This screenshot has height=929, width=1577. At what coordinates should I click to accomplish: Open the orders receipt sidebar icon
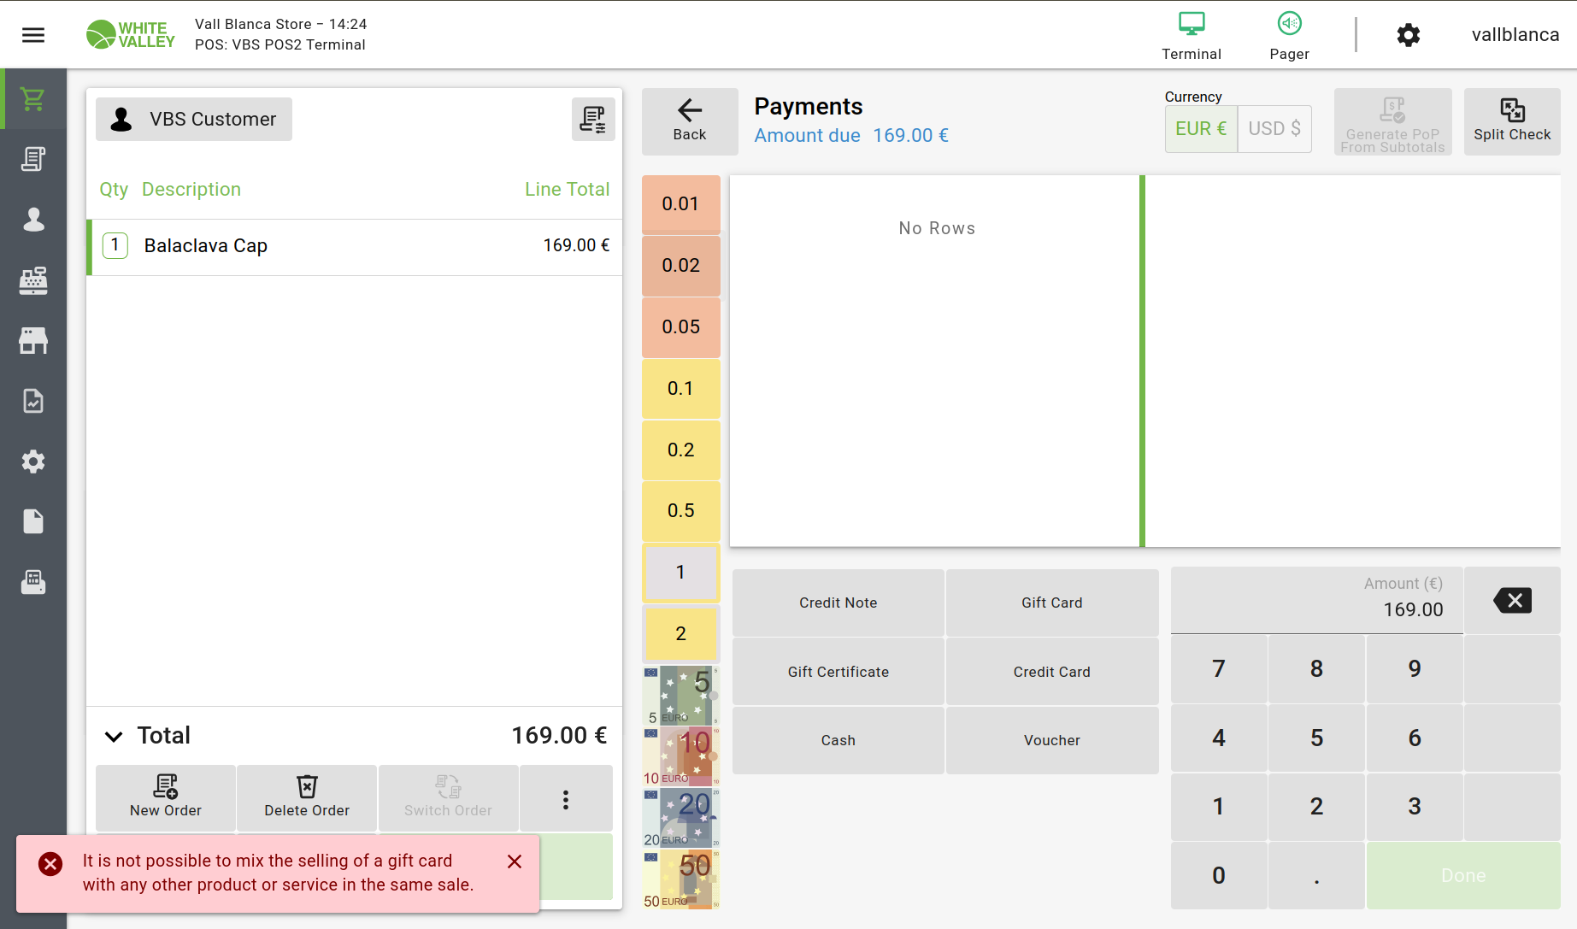33,159
